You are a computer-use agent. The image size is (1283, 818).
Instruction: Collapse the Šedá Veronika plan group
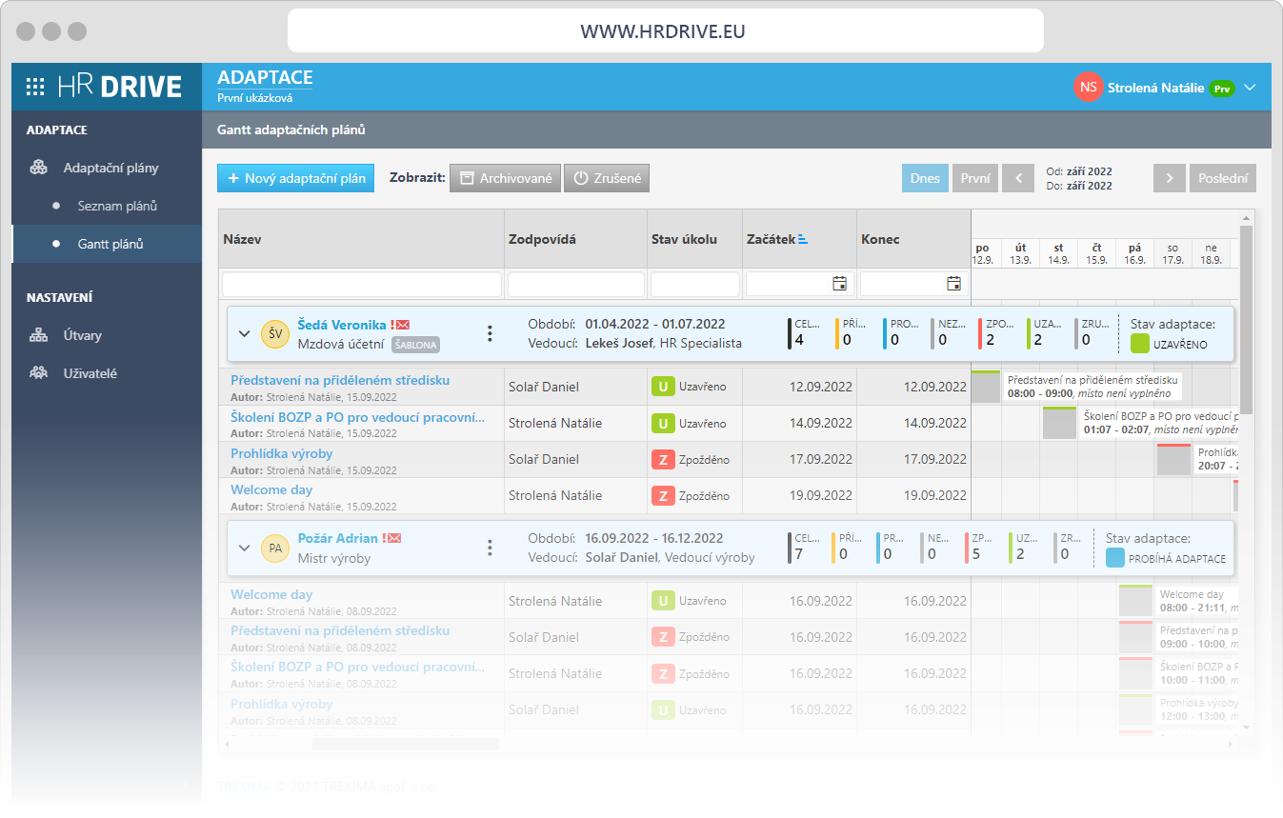coord(244,333)
